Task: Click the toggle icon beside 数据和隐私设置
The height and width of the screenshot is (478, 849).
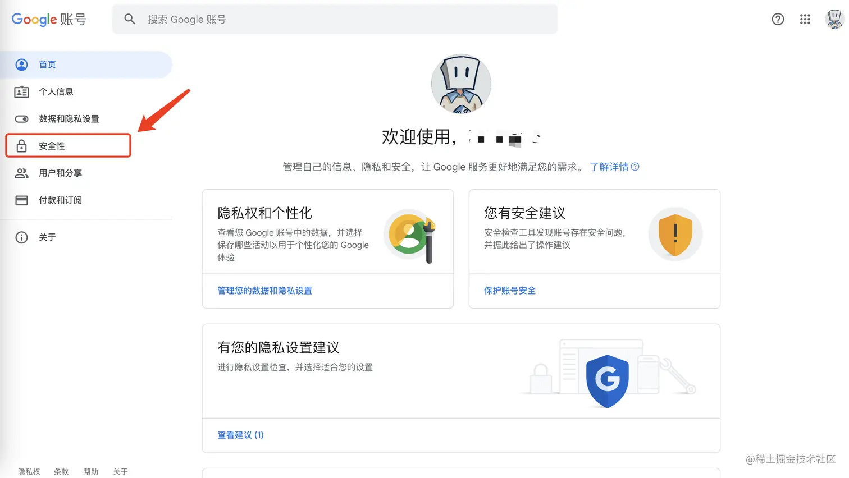Action: point(21,119)
